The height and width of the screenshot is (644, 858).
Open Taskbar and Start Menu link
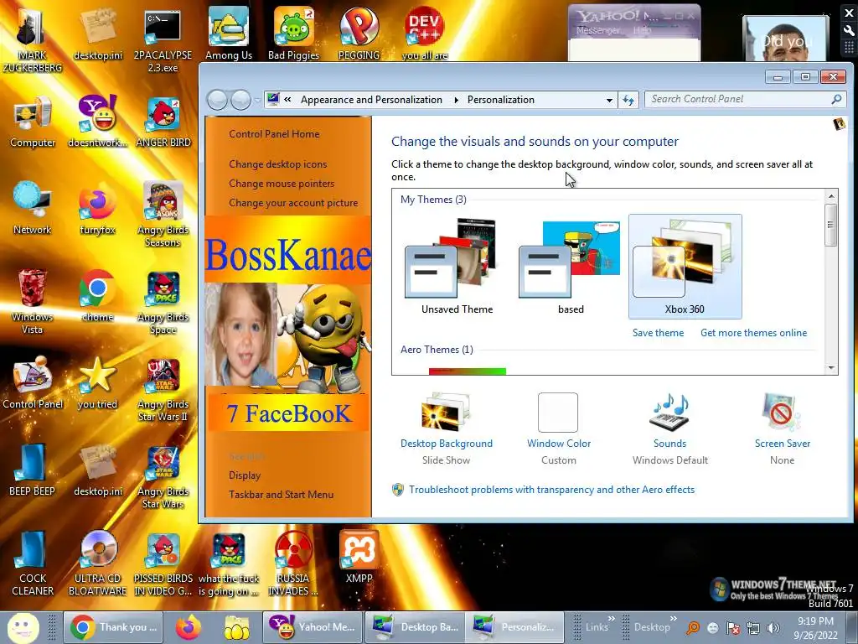(281, 495)
